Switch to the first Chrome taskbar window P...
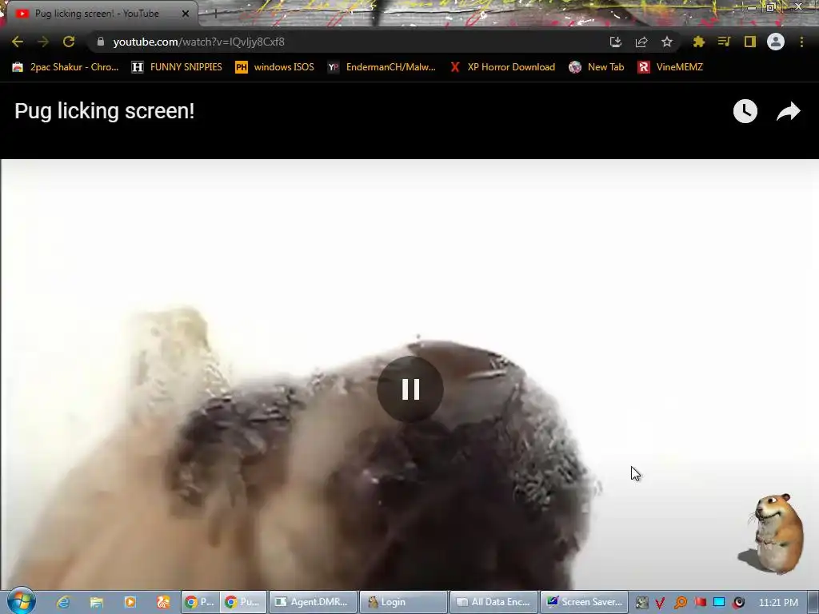Viewport: 819px width, 614px height. pyautogui.click(x=200, y=602)
